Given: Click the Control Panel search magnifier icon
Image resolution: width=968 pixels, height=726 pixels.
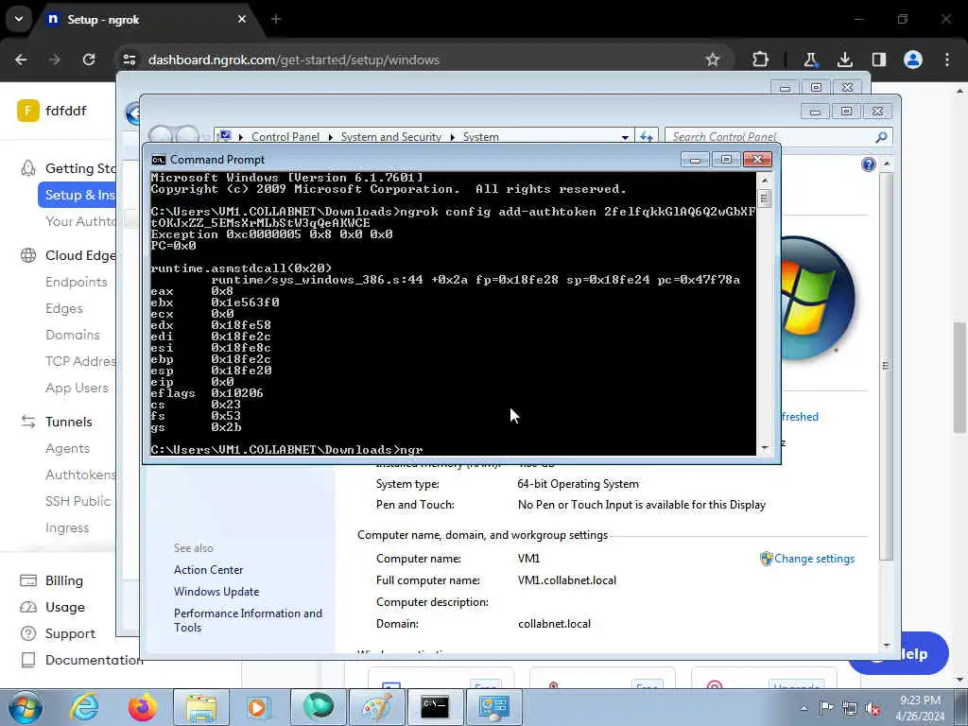Looking at the screenshot, I should pos(881,137).
